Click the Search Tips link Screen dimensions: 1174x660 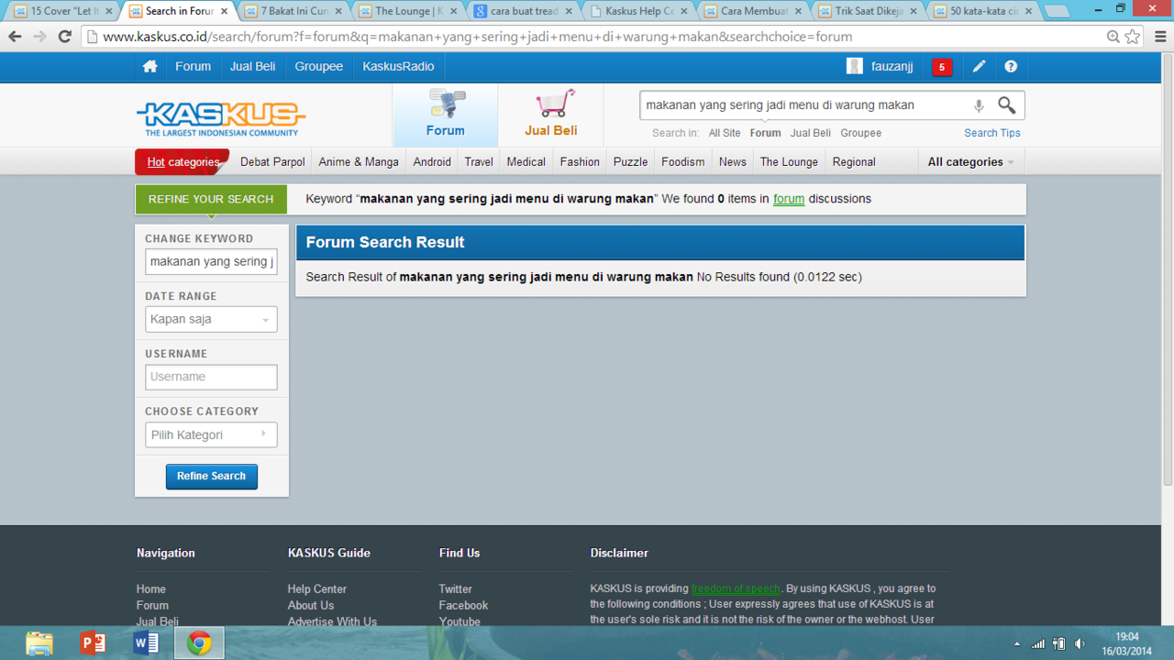[992, 133]
